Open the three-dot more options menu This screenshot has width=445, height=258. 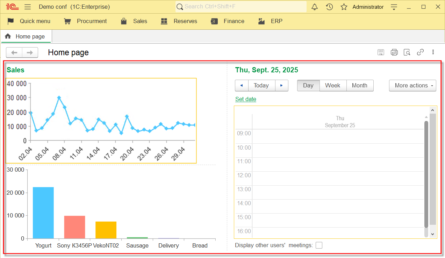pyautogui.click(x=433, y=52)
